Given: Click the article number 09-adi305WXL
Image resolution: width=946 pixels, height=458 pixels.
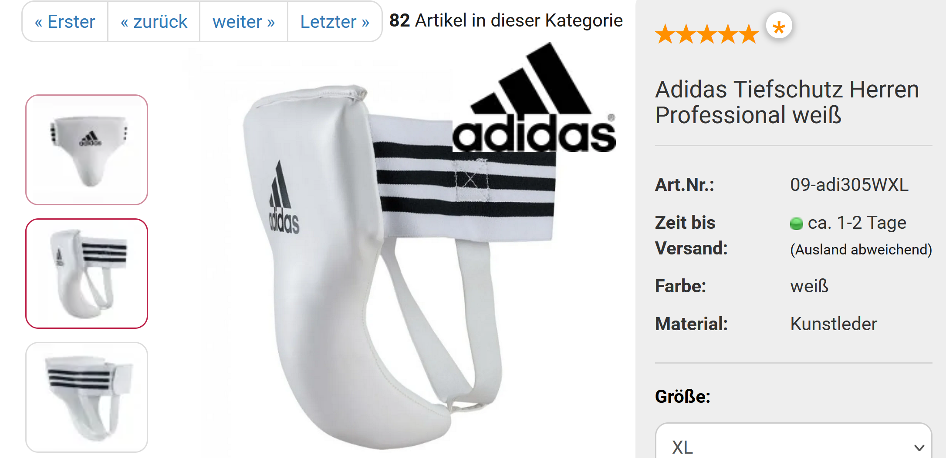Looking at the screenshot, I should click(849, 184).
